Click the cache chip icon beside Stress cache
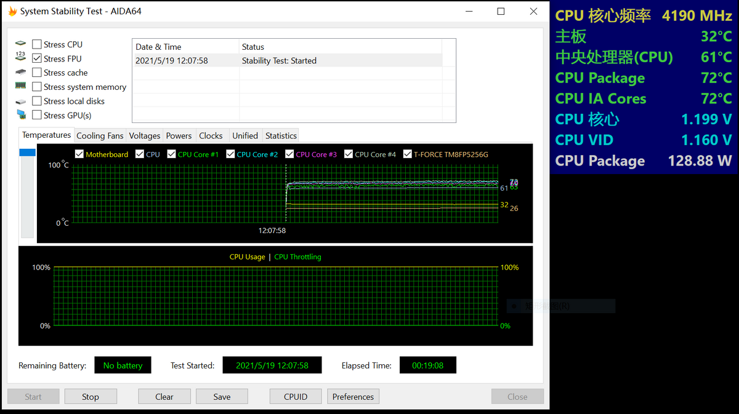Viewport: 739px width, 414px height. [x=21, y=73]
